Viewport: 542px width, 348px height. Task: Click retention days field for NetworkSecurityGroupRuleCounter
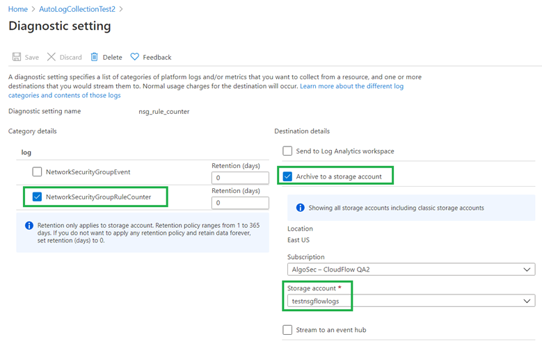(x=240, y=203)
